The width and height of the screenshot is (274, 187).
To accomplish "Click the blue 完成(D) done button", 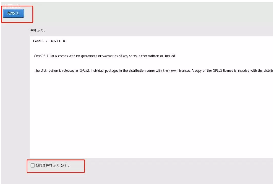I will 13,13.
